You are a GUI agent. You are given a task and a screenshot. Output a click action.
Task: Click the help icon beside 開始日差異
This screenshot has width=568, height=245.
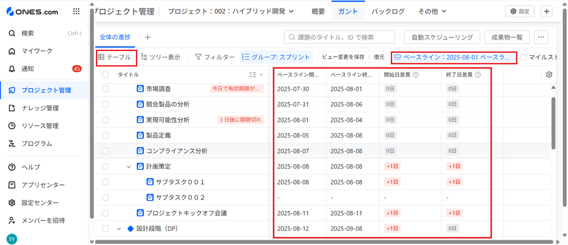[x=416, y=75]
